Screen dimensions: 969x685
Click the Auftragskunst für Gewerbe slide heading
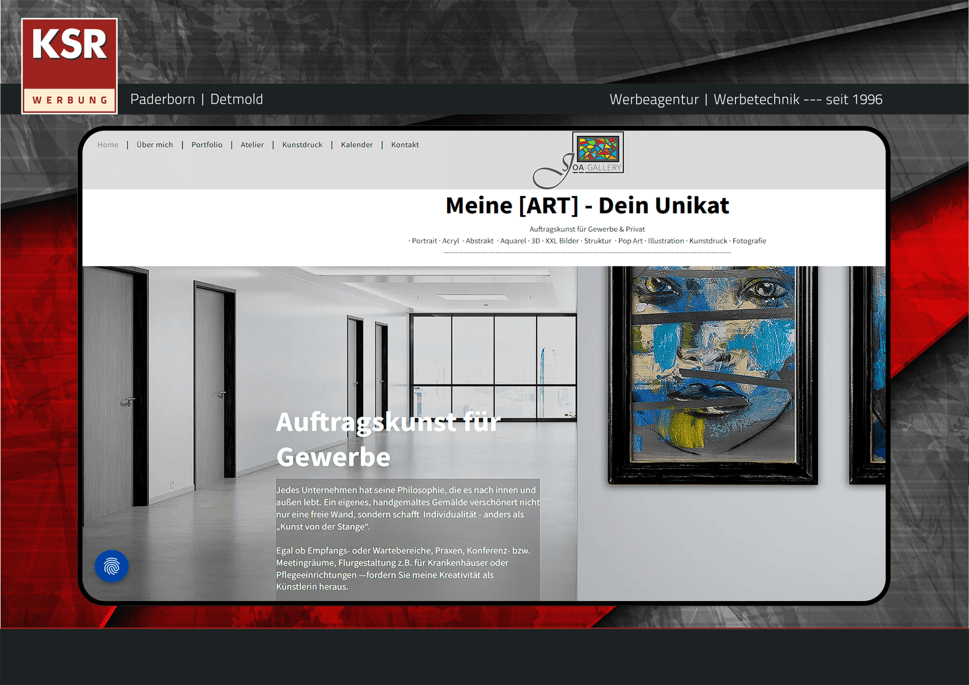point(388,439)
